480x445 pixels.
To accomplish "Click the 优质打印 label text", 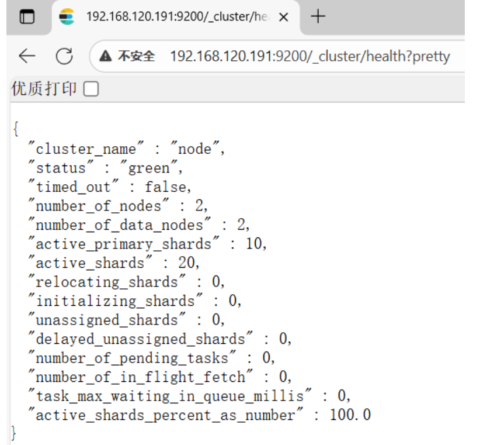I will point(44,89).
